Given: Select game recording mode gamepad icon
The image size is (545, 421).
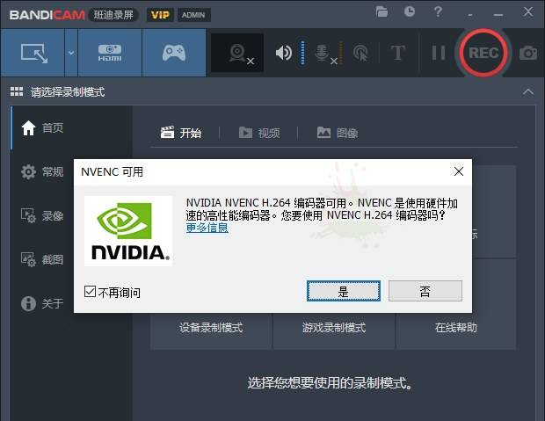Looking at the screenshot, I should 173,53.
